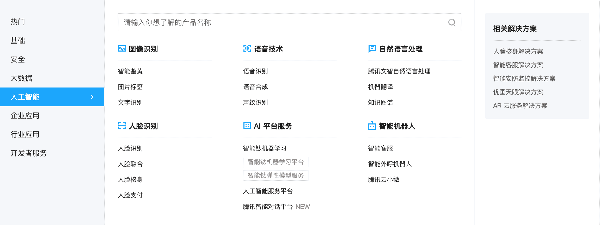Click the 自然语言处理 chat icon

pyautogui.click(x=372, y=49)
